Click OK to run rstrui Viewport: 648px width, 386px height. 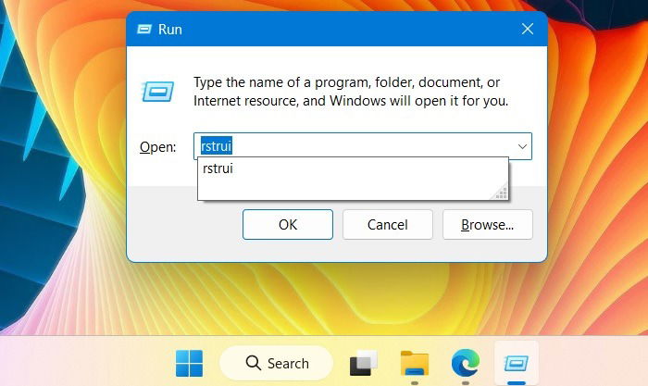coord(288,224)
